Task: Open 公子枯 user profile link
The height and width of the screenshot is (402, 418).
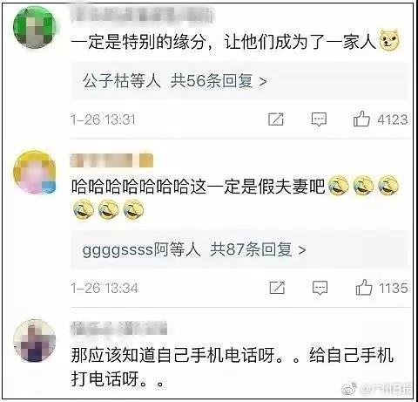Action: tap(106, 81)
